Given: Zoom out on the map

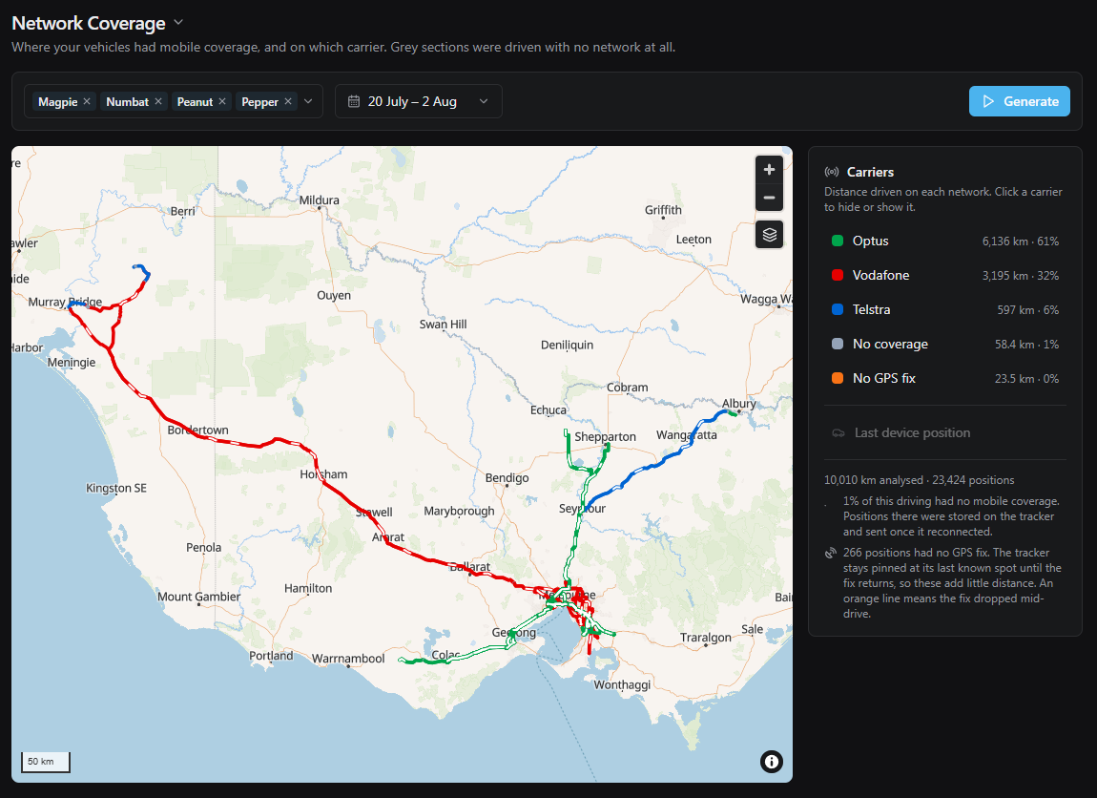Looking at the screenshot, I should click(x=769, y=198).
